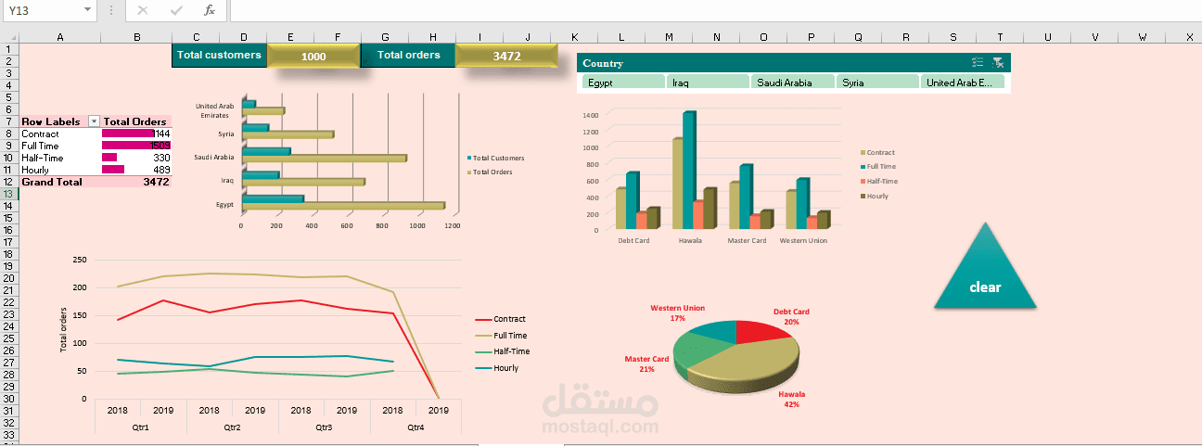Click Full Time legend entry in column chart
This screenshot has width=1202, height=446.
click(878, 167)
